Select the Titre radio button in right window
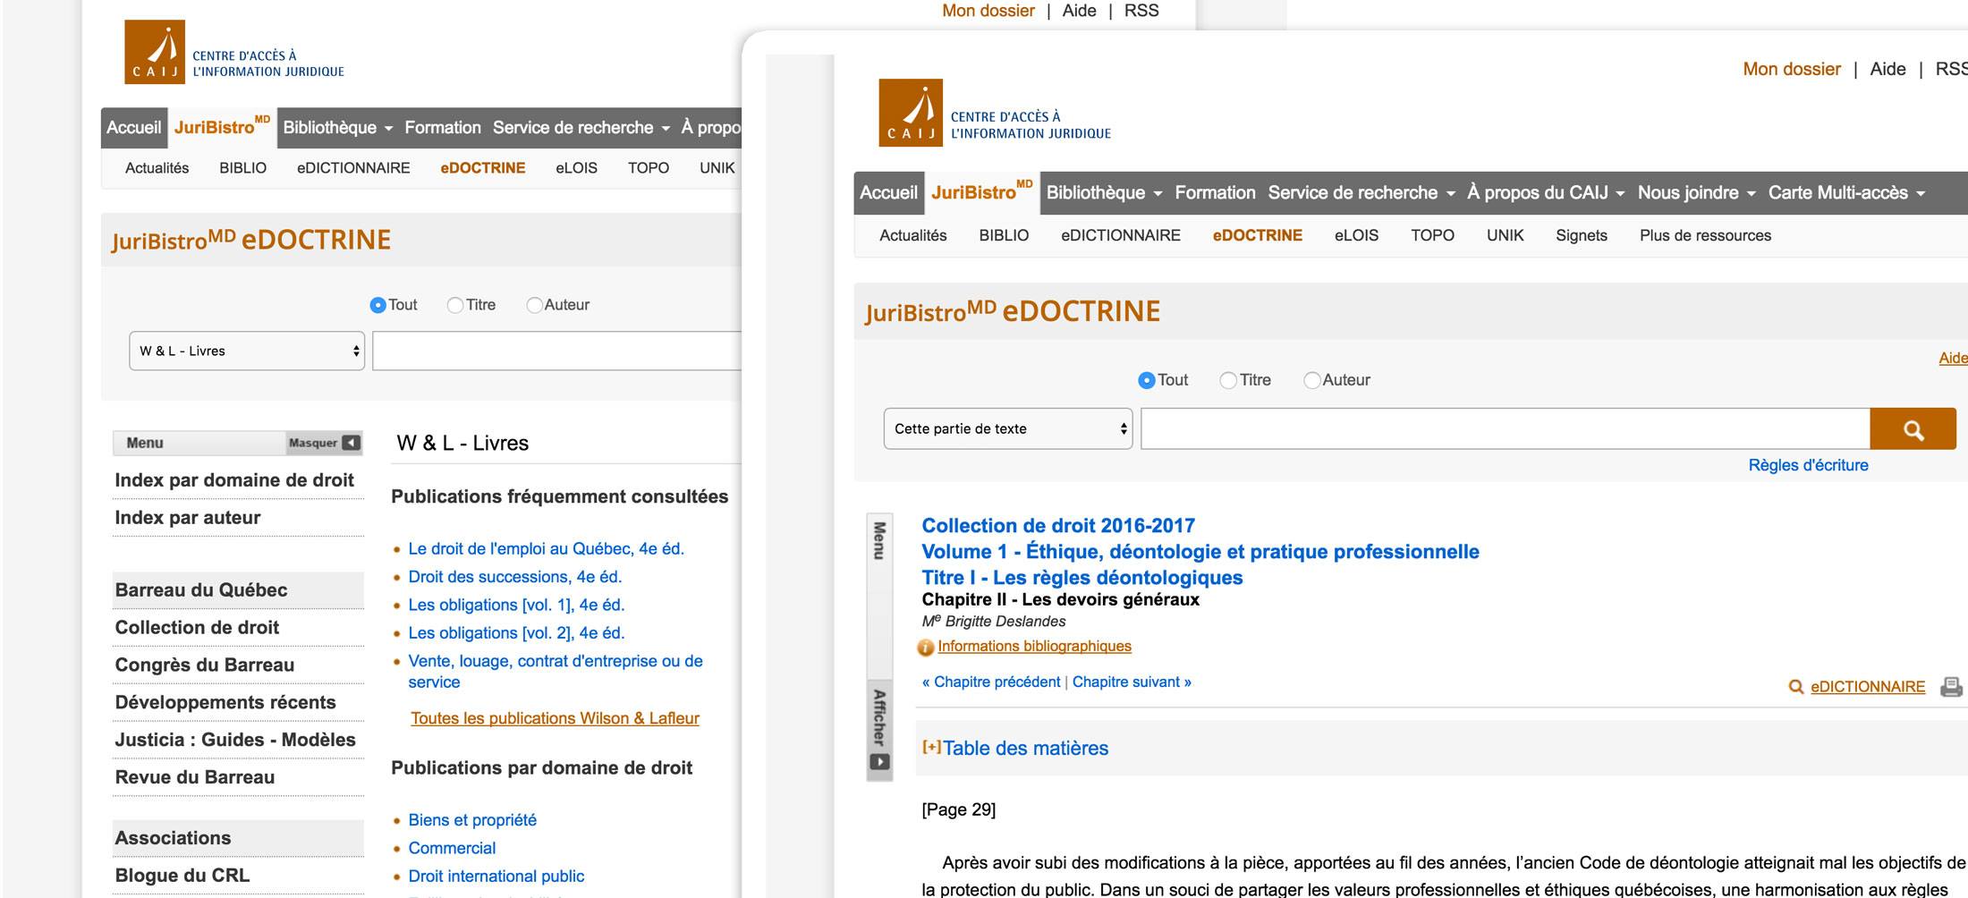1968x898 pixels. 1228,380
